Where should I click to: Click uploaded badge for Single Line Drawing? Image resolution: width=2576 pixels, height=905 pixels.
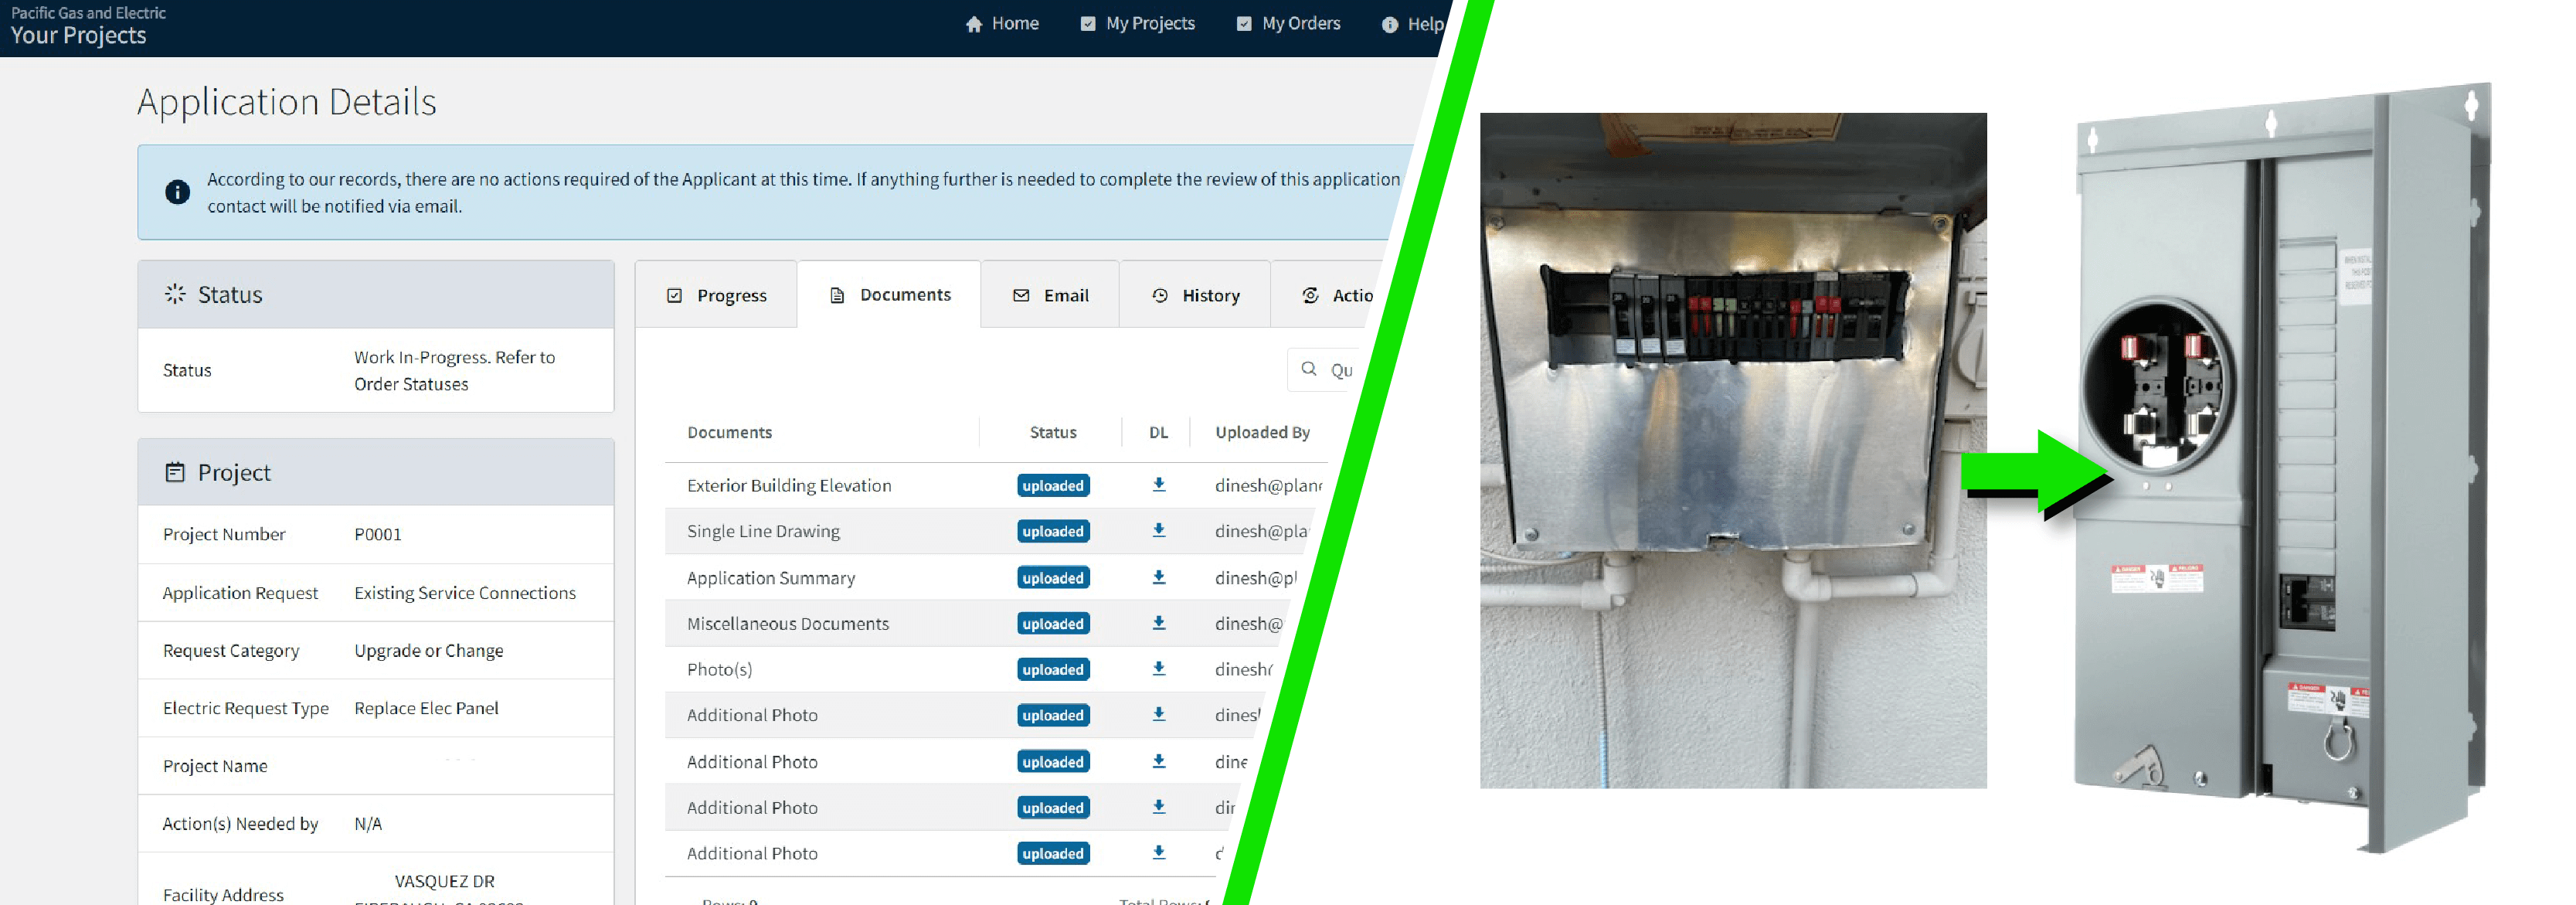pos(1053,531)
